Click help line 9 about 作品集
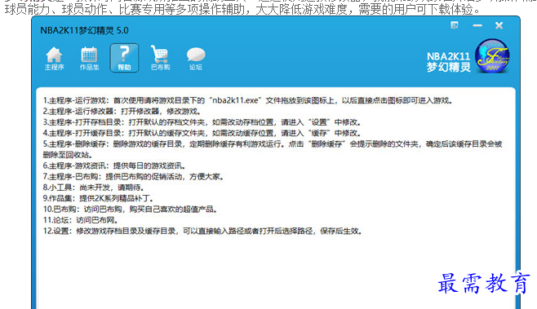 (x=98, y=198)
